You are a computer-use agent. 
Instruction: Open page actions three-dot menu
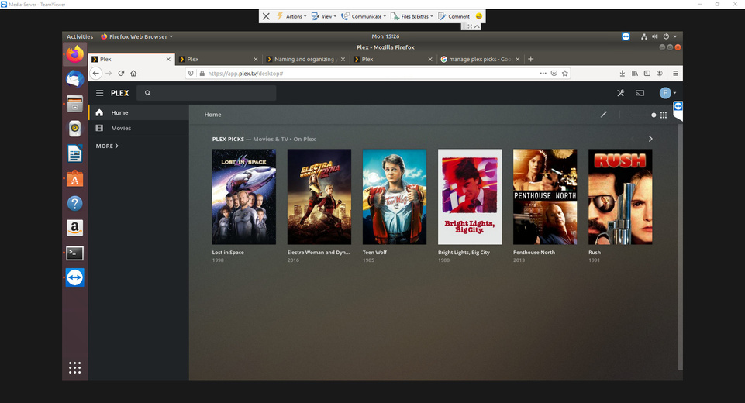[x=543, y=73]
